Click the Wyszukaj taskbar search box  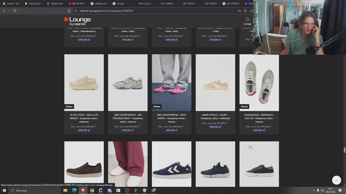(35, 190)
